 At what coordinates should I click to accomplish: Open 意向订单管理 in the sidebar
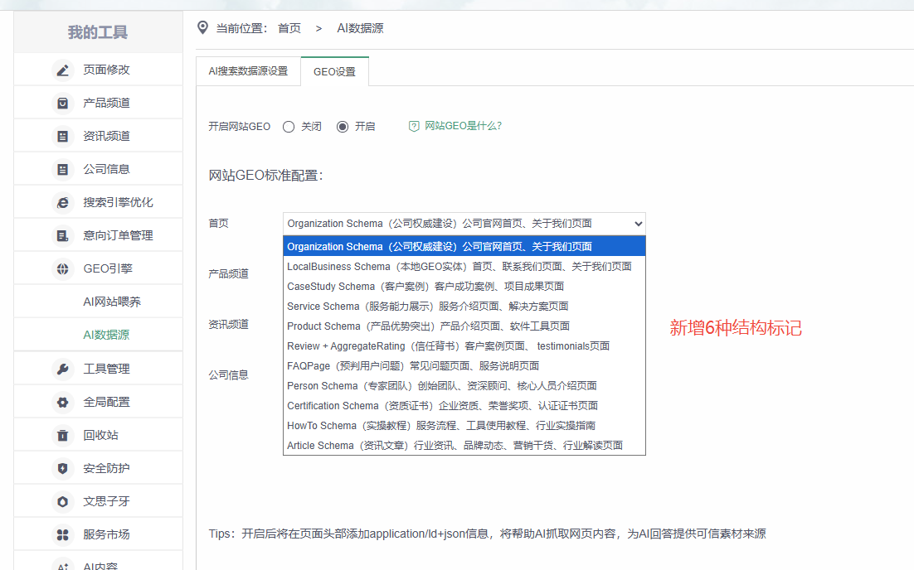coord(119,236)
